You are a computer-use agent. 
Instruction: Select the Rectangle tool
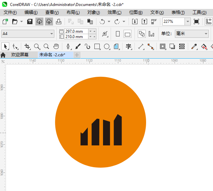[x=97, y=46]
